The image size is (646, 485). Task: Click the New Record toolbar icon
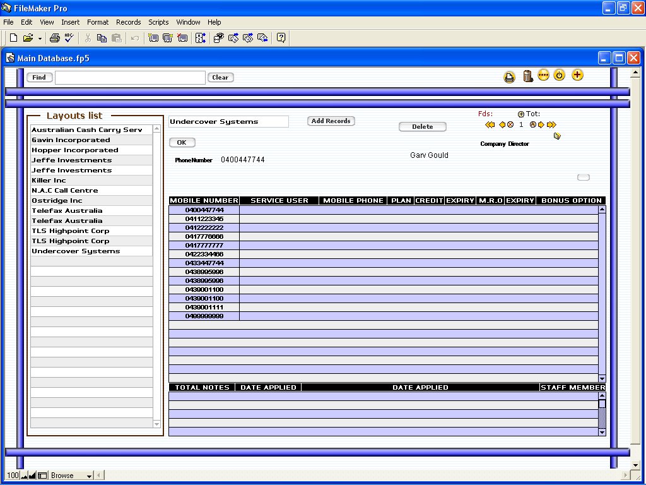(x=153, y=38)
